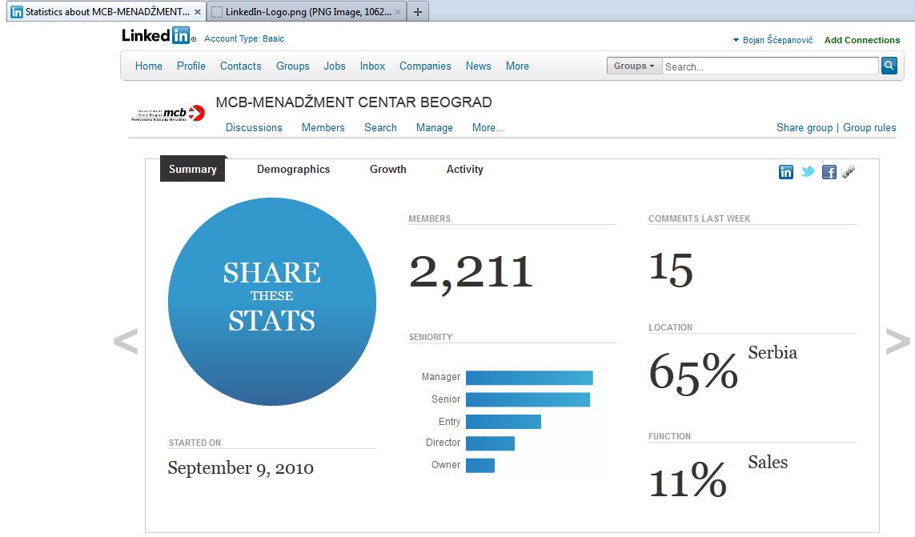915x537 pixels.
Task: Switch to the Growth tab
Action: click(x=388, y=169)
